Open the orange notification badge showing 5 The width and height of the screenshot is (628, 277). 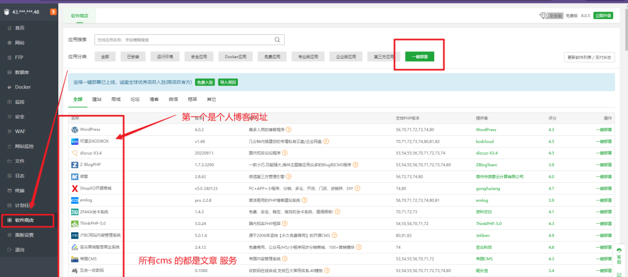[53, 12]
